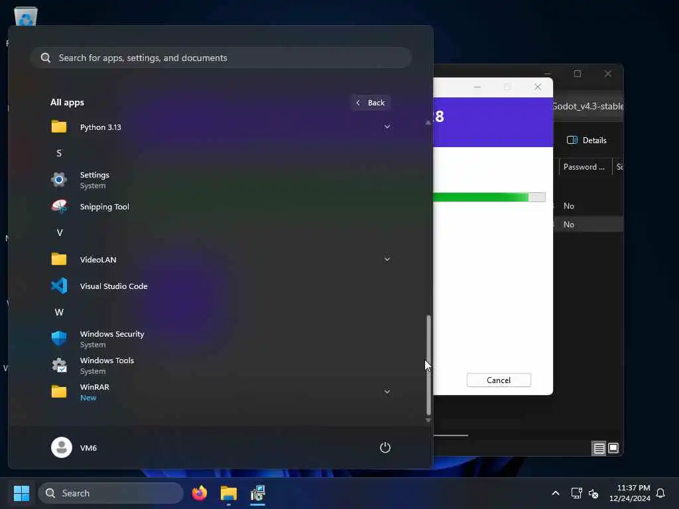Toggle the Details pane in archive window
Viewport: 679px width, 509px height.
(x=587, y=141)
